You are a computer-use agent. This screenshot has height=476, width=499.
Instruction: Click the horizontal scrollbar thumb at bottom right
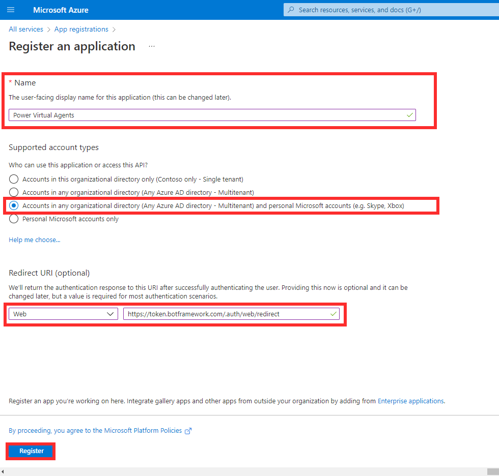point(493,471)
